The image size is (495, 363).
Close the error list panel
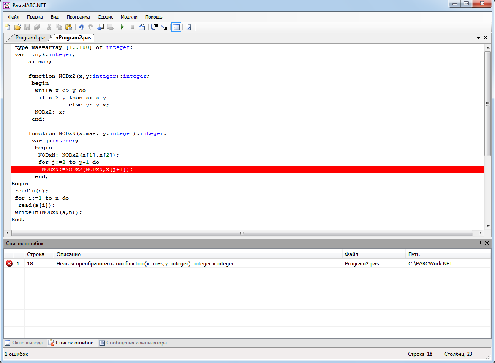pos(487,244)
